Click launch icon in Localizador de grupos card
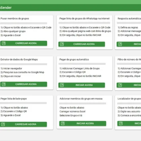 [121, 124]
